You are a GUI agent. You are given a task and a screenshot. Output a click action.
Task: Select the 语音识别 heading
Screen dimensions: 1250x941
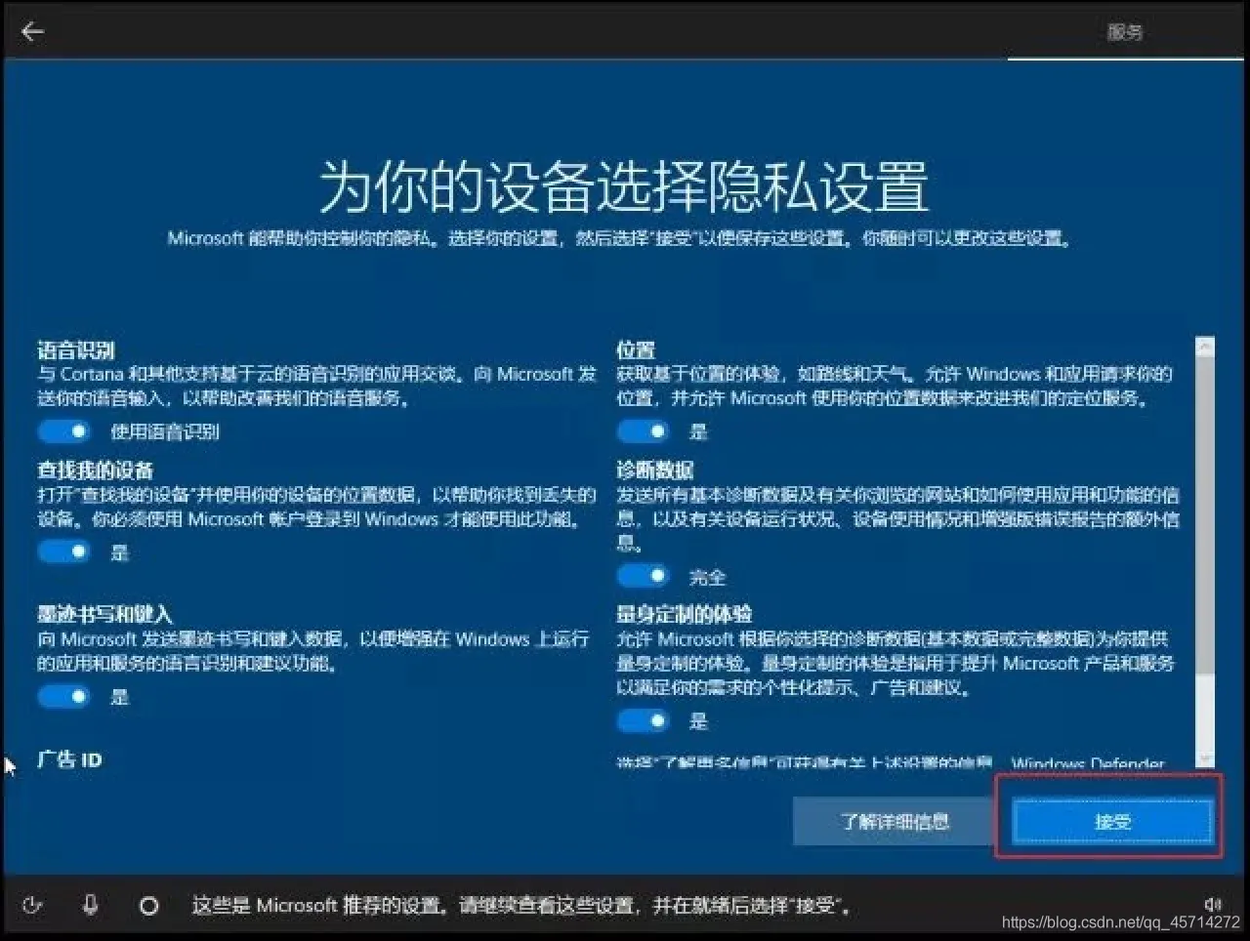[76, 349]
